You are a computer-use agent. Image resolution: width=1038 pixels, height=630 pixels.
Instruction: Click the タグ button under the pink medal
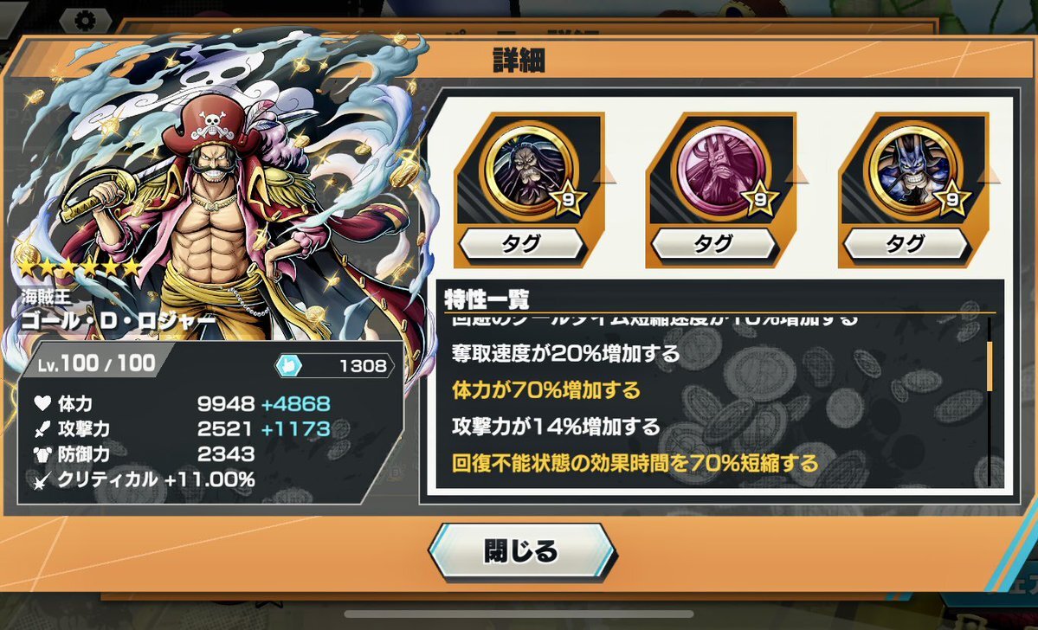[x=713, y=244]
